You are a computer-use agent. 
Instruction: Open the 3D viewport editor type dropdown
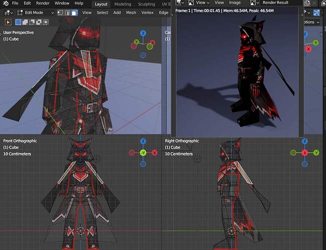point(9,12)
